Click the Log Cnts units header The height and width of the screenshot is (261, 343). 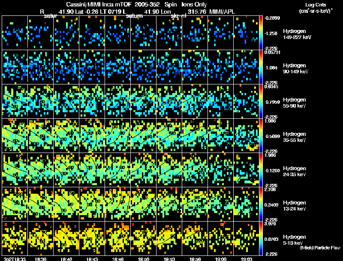tap(316, 8)
